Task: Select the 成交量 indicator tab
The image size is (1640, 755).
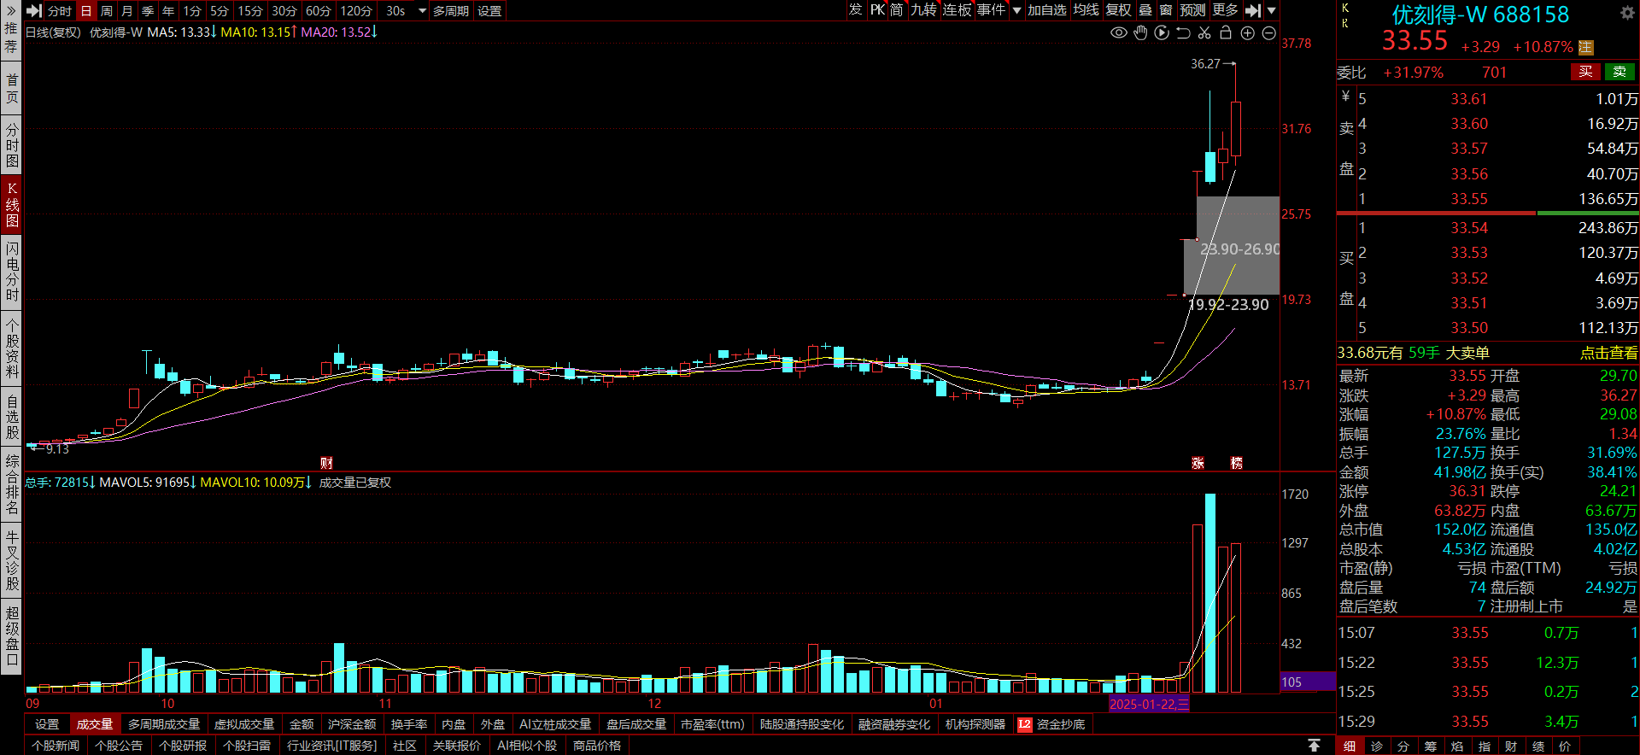Action: coord(94,724)
